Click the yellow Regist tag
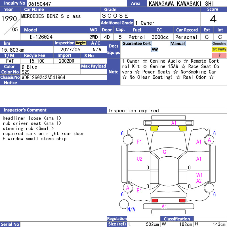The height and width of the screenshot is (227, 227). pos(81,43)
